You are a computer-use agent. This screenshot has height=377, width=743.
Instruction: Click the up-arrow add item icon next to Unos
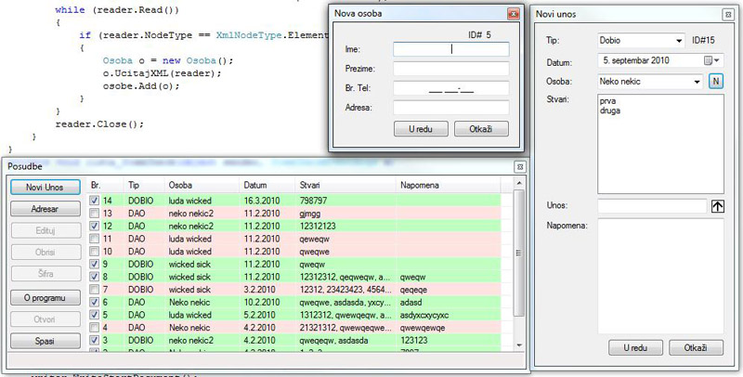717,206
